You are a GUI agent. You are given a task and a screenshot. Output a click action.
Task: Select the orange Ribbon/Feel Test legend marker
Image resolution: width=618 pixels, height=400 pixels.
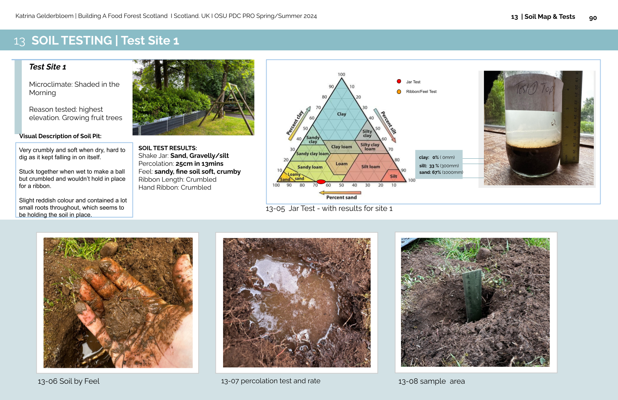tap(398, 91)
